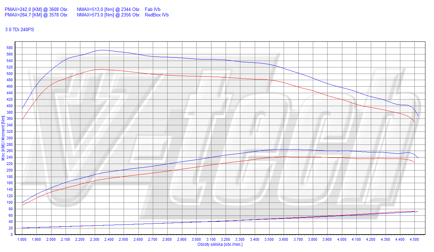Viewport: 434px width, 252px height.
Task: Click the RedBox IVb legend label
Action: (157, 15)
